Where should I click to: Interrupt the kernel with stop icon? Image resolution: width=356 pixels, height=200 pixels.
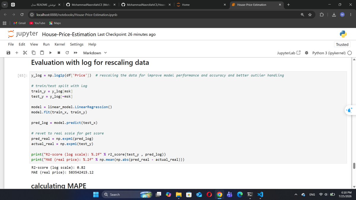pos(59,53)
